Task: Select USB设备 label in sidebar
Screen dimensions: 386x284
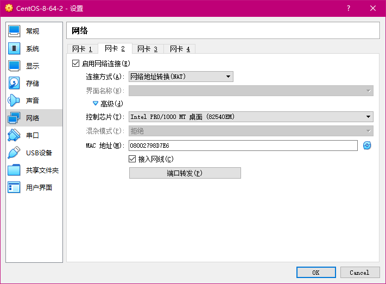Action: point(39,153)
